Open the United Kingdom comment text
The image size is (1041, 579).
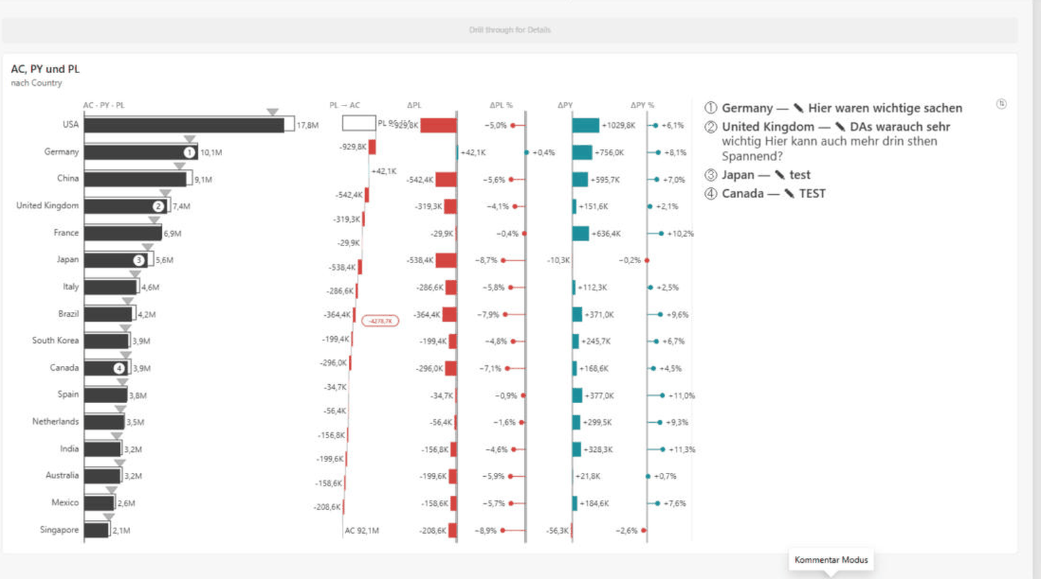(x=836, y=141)
